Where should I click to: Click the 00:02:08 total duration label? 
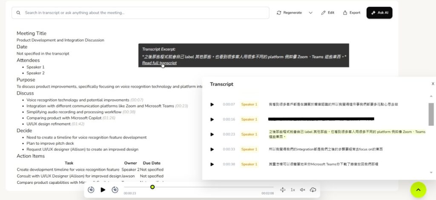click(267, 193)
